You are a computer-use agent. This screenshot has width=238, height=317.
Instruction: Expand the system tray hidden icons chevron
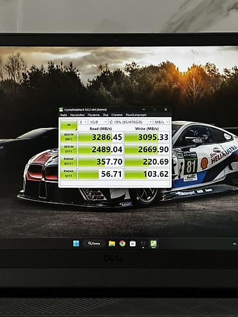coord(235,244)
